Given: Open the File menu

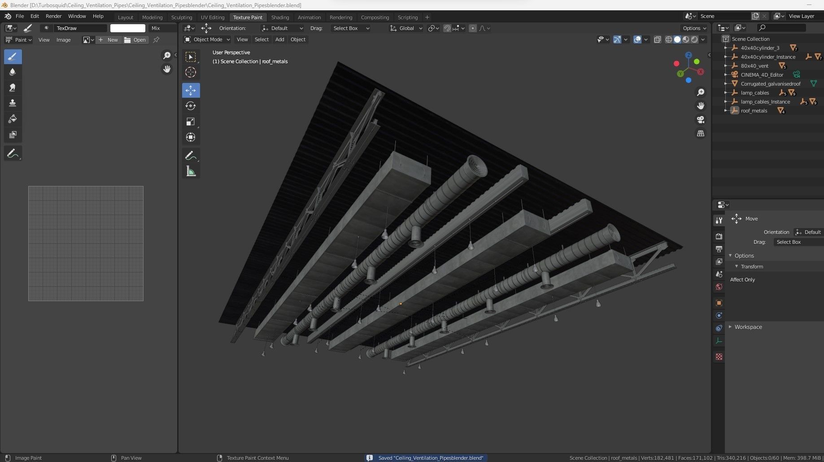Looking at the screenshot, I should pyautogui.click(x=20, y=16).
